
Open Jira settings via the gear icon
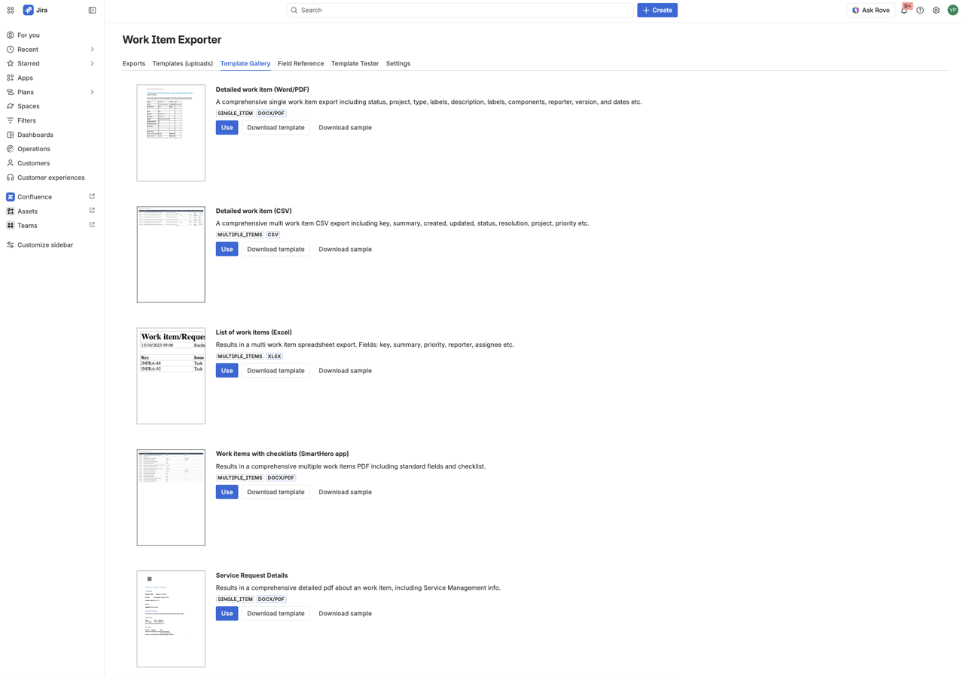tap(935, 10)
